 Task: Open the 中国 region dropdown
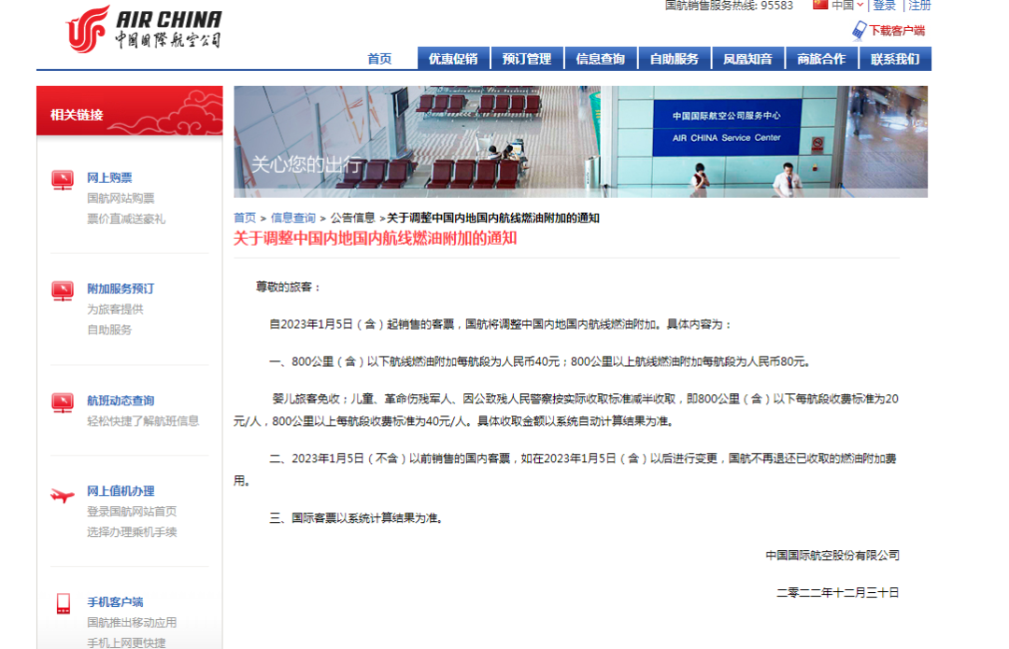[846, 6]
